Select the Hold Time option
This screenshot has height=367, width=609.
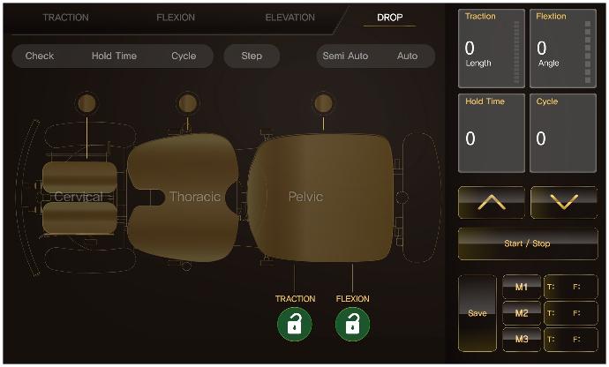coord(114,56)
